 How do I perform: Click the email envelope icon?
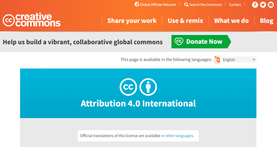click(x=271, y=5)
